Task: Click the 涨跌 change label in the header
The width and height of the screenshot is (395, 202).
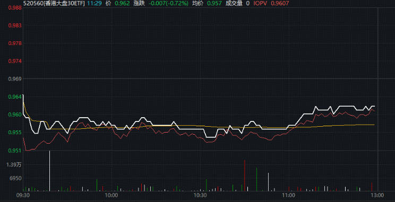Action: coord(139,3)
